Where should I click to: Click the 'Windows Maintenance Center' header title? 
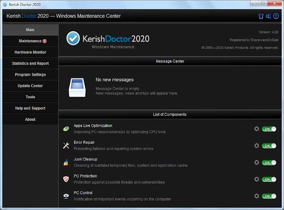pos(88,16)
